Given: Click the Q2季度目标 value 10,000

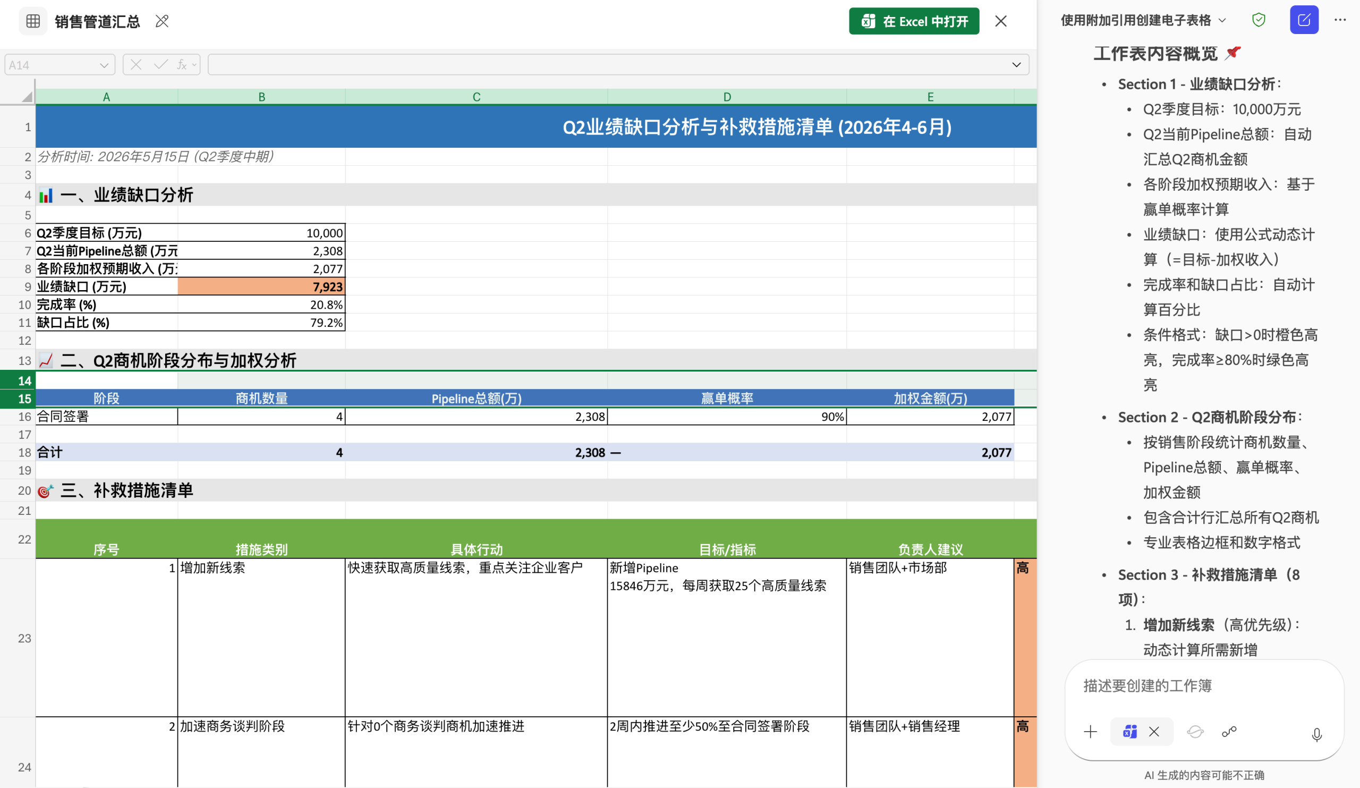Looking at the screenshot, I should pyautogui.click(x=261, y=233).
